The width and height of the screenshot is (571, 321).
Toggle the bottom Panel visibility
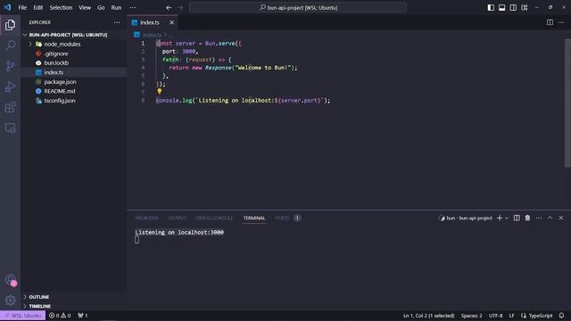[501, 7]
